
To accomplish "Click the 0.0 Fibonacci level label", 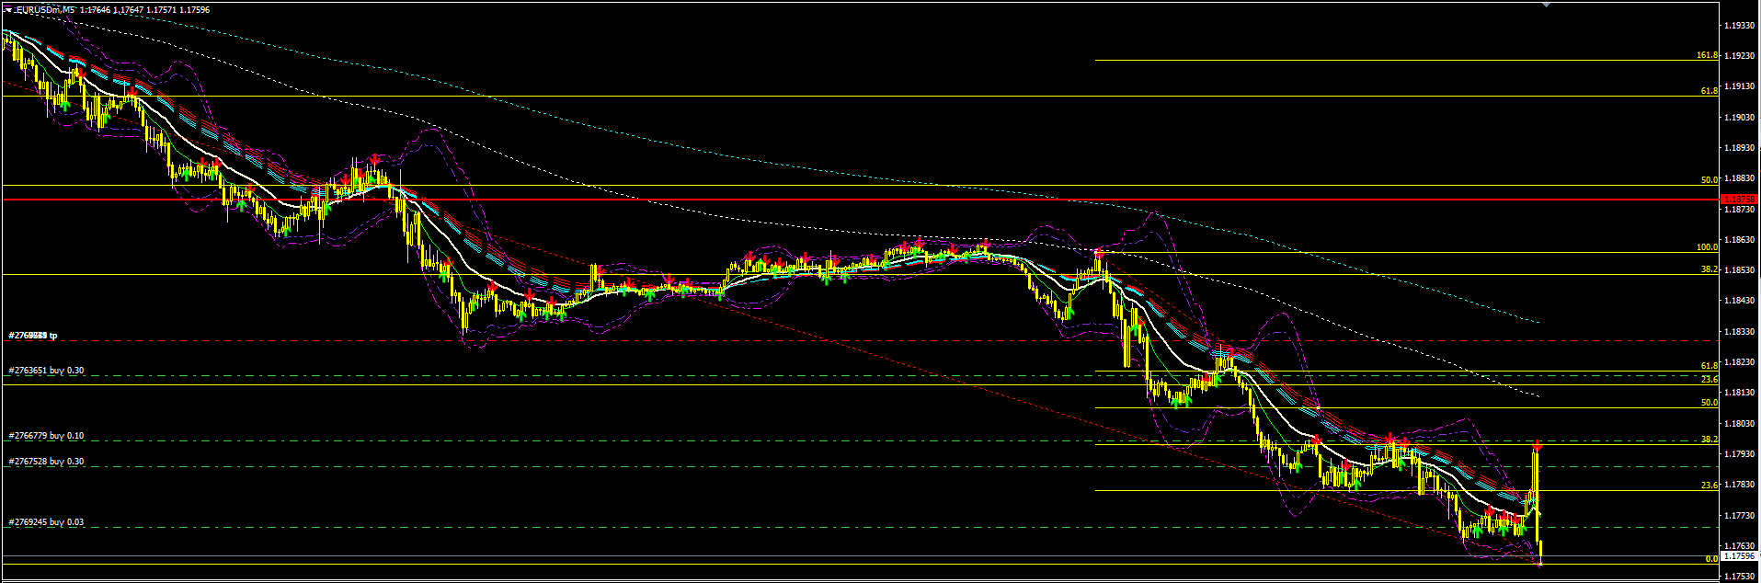I will [1711, 558].
